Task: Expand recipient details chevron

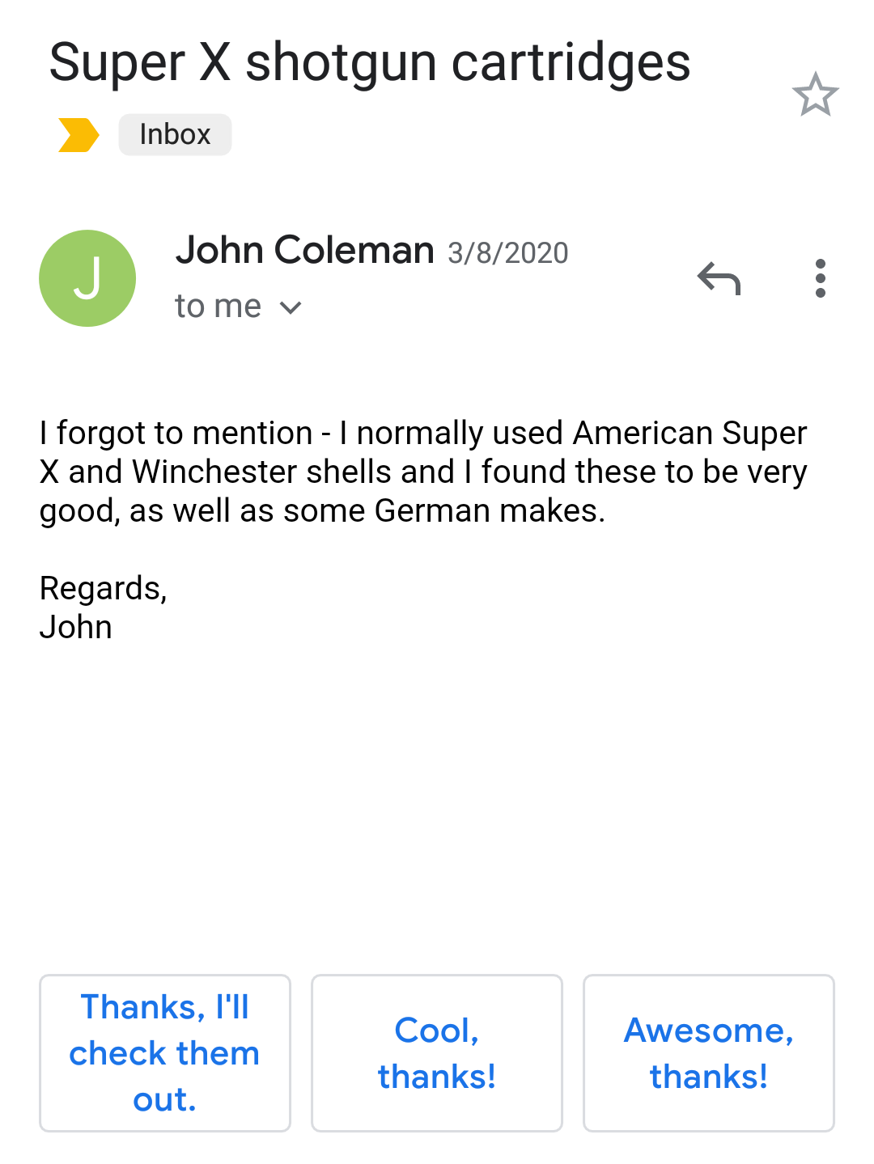Action: (291, 307)
